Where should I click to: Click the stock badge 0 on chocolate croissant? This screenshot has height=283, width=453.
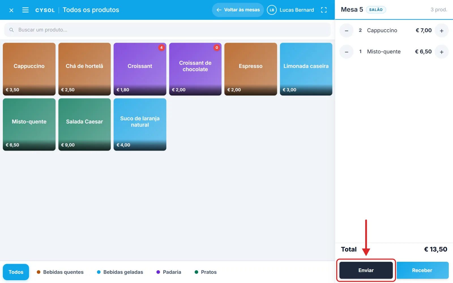tap(217, 48)
